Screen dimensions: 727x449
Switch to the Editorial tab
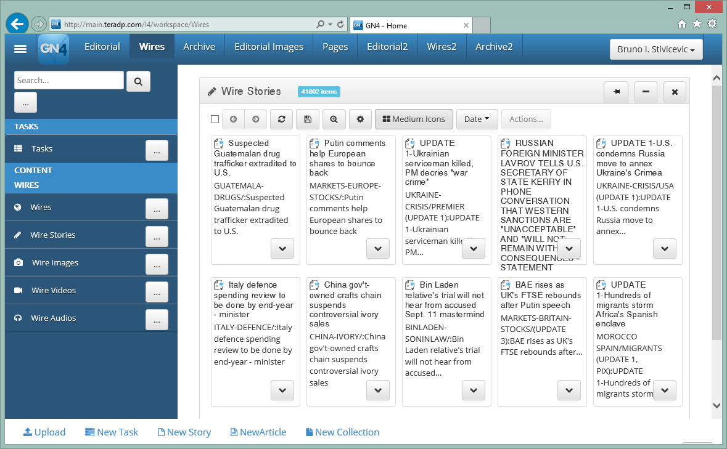coord(102,47)
